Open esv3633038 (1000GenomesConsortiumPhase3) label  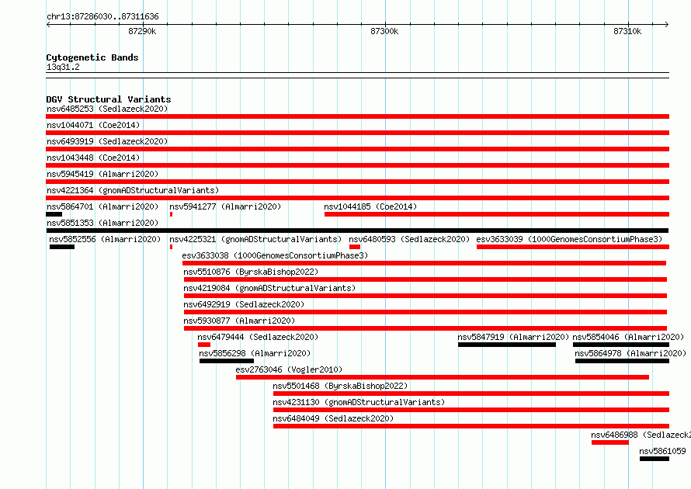[x=275, y=255]
